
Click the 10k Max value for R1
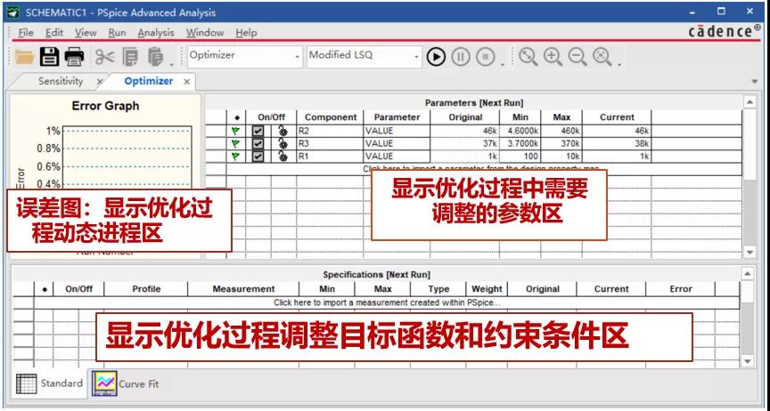(561, 157)
